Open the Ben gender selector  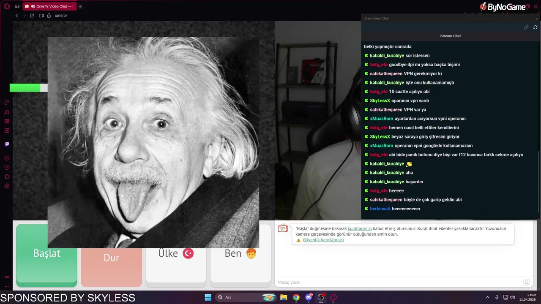(240, 253)
